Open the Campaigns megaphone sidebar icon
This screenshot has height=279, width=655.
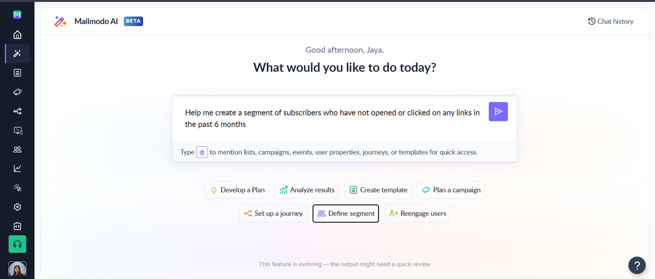[17, 92]
